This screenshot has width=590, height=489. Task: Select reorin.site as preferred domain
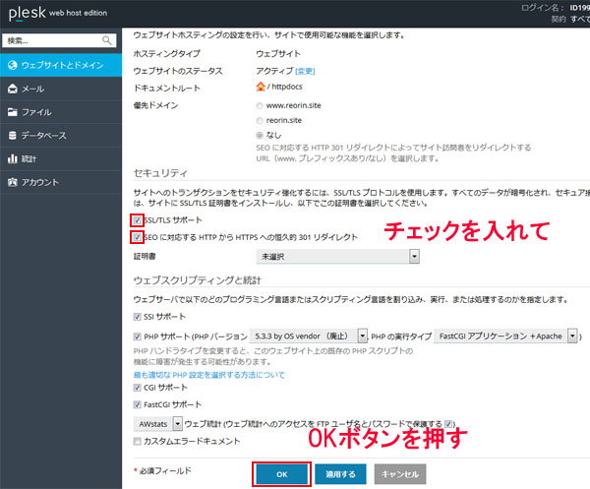pyautogui.click(x=260, y=120)
